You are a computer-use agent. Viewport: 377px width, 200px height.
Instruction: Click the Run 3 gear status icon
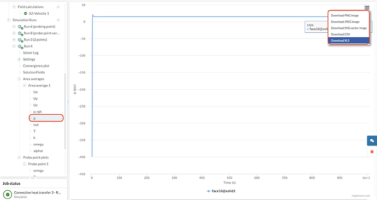click(x=20, y=40)
